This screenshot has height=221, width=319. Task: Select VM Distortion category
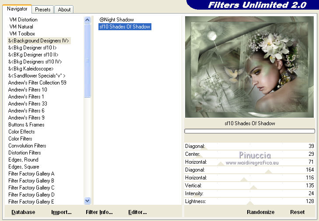tap(23, 20)
